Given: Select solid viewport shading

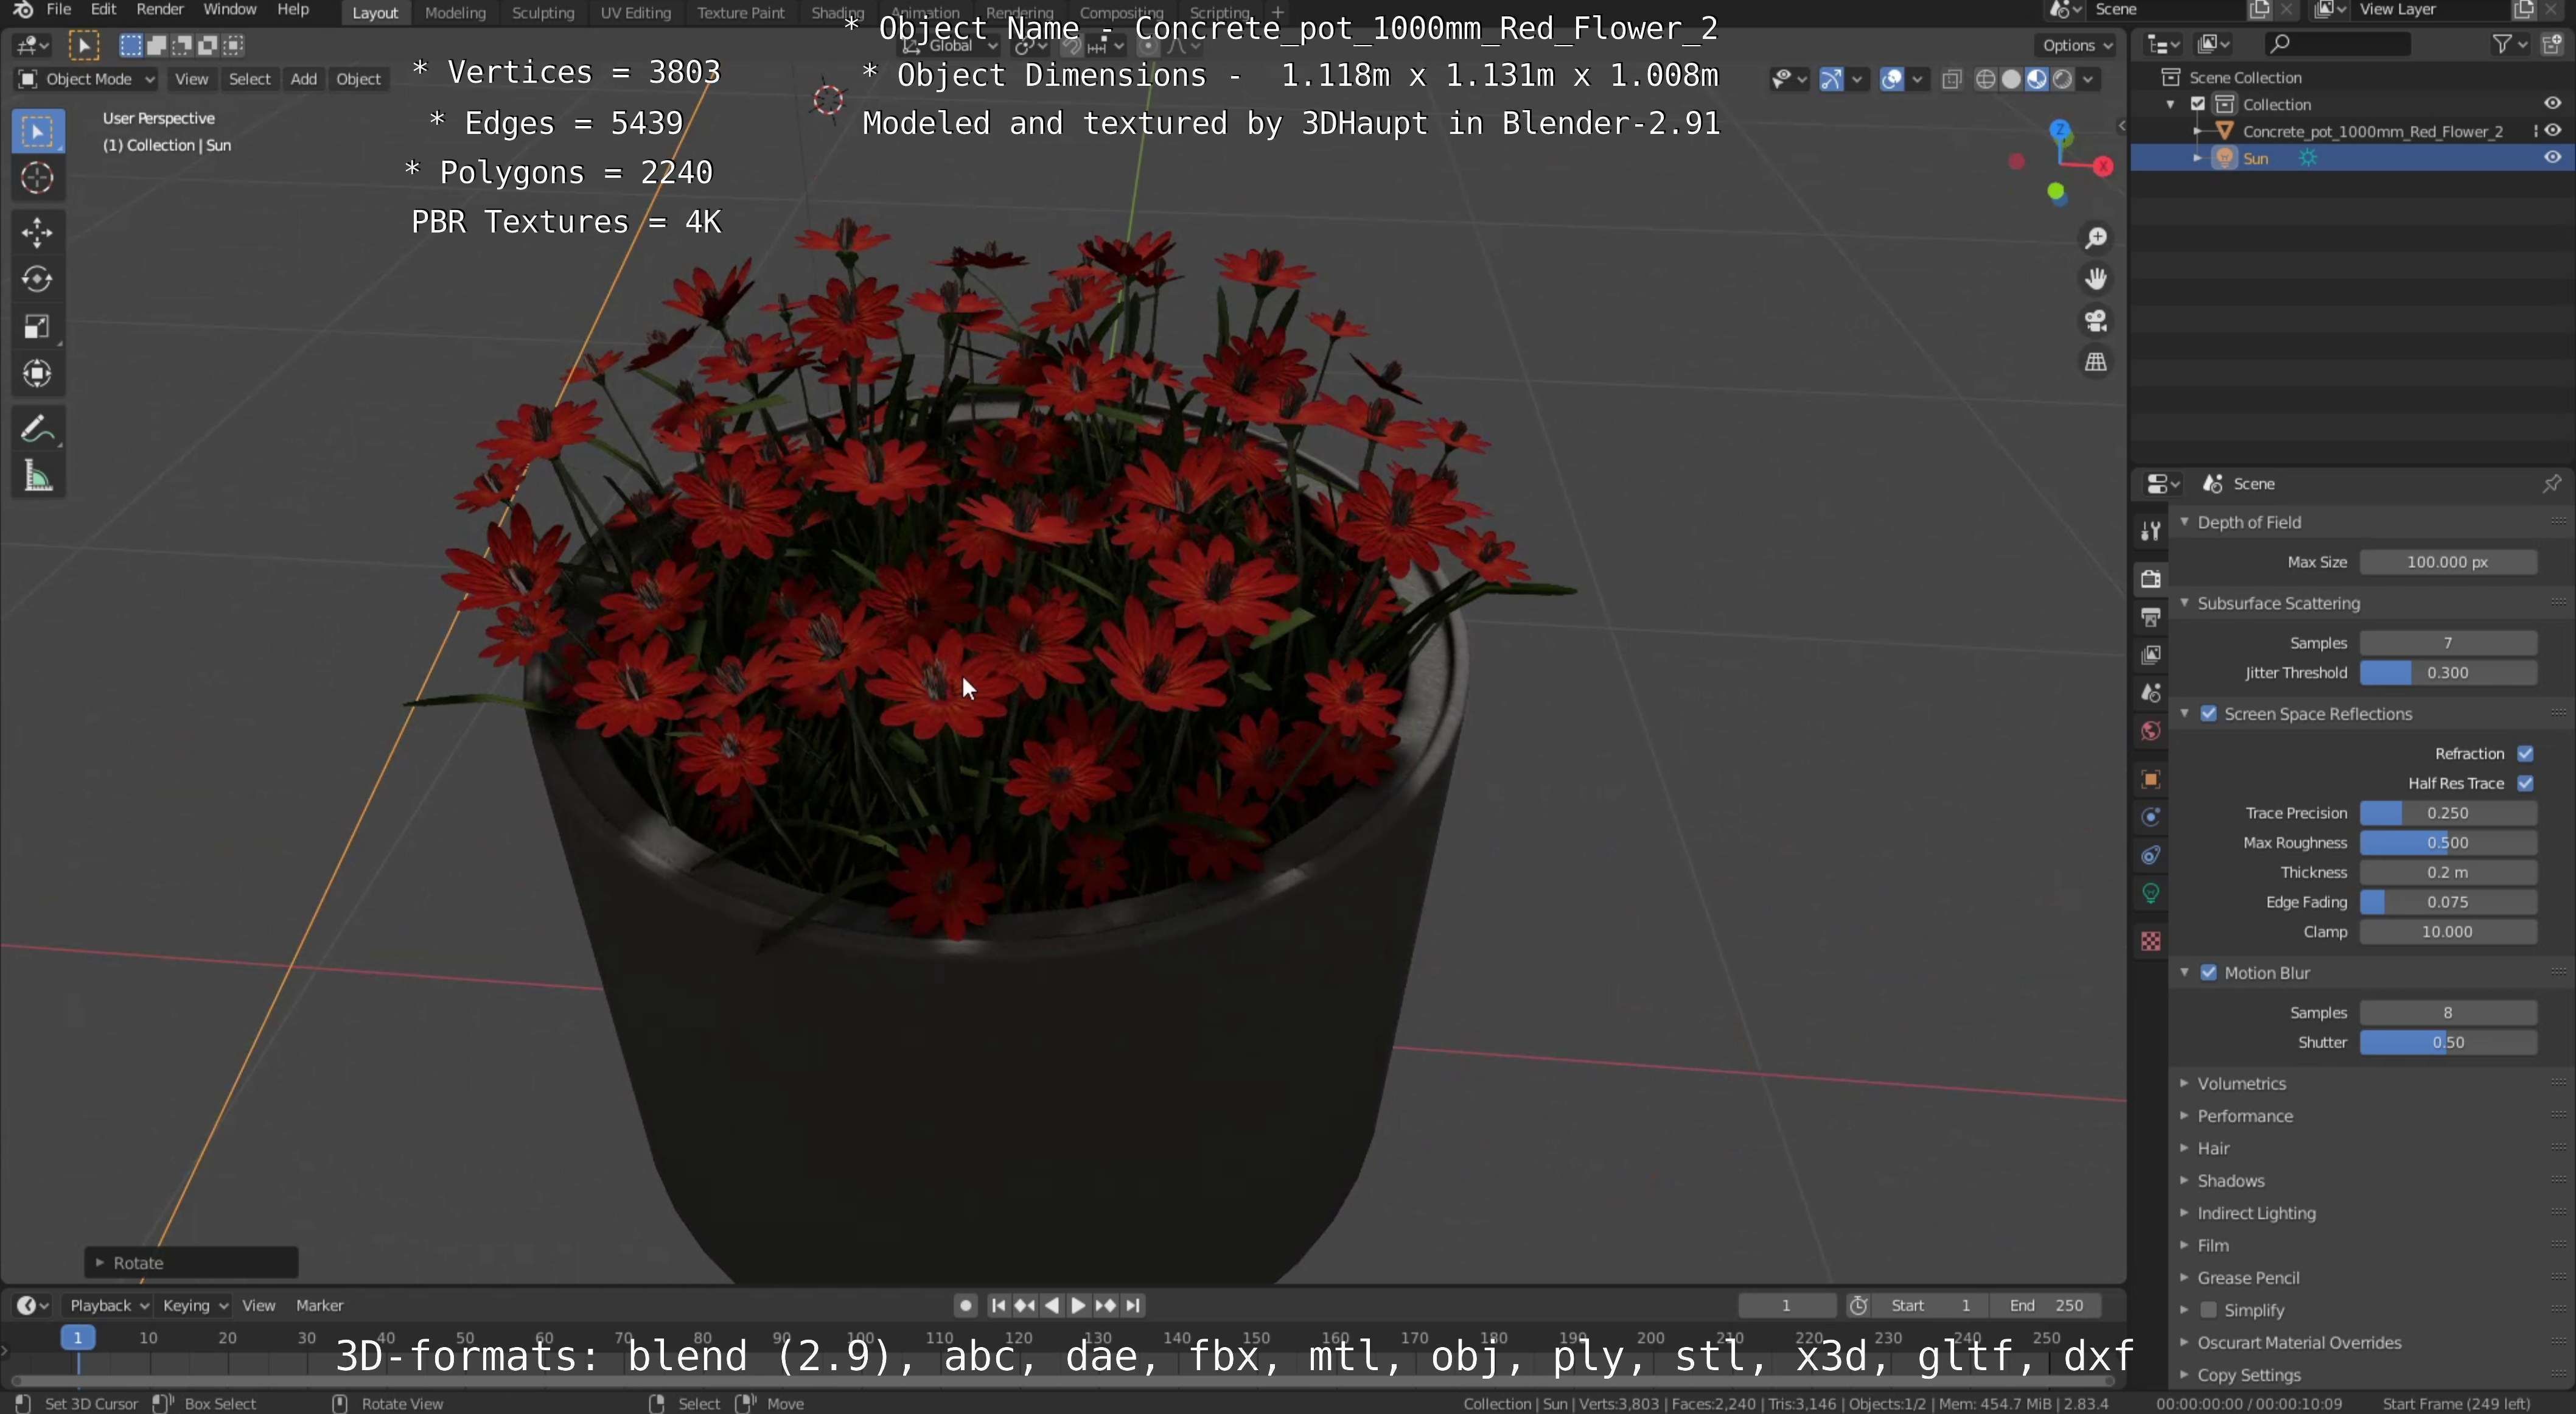Looking at the screenshot, I should click(2011, 79).
